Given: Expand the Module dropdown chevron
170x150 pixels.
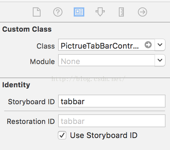Looking at the screenshot, I should (160, 60).
